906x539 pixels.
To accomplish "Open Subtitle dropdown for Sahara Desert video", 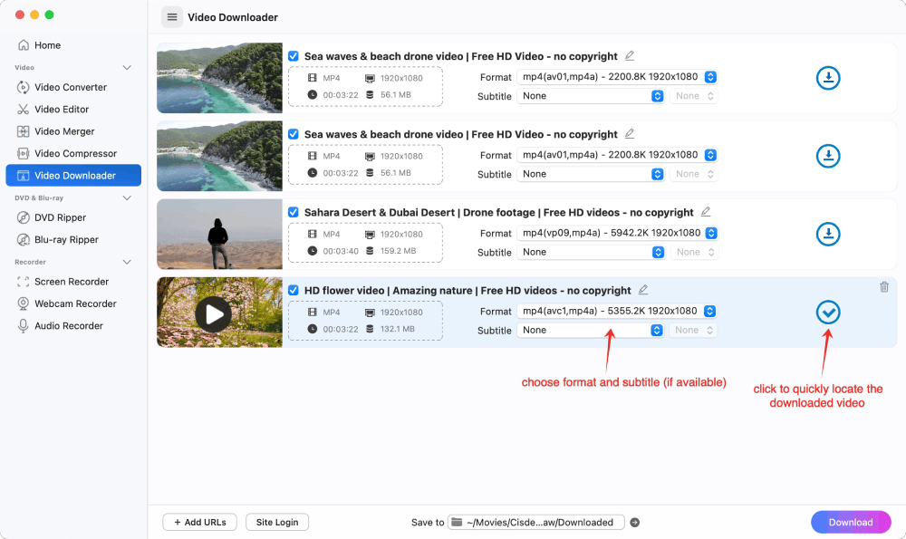I will [591, 252].
